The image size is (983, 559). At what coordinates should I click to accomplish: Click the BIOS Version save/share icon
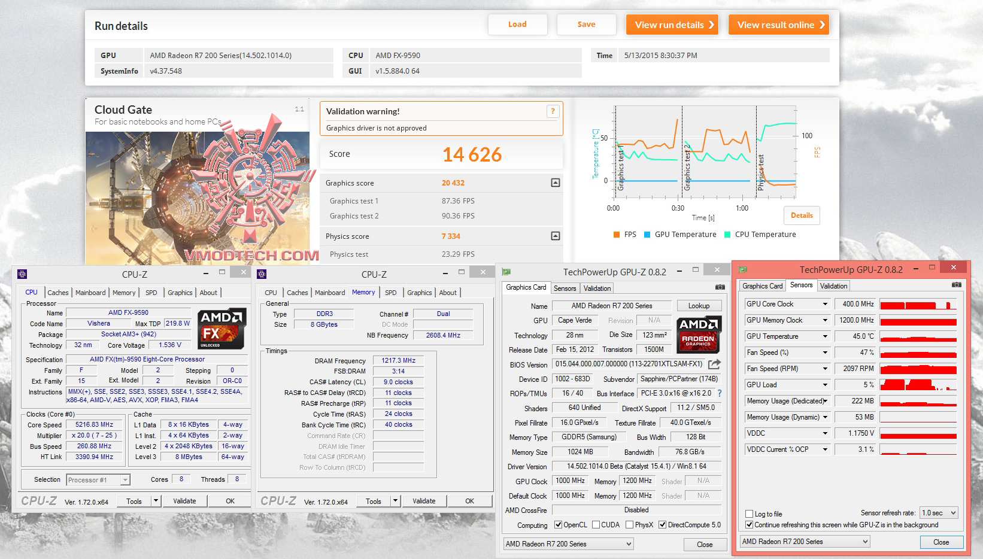click(714, 364)
